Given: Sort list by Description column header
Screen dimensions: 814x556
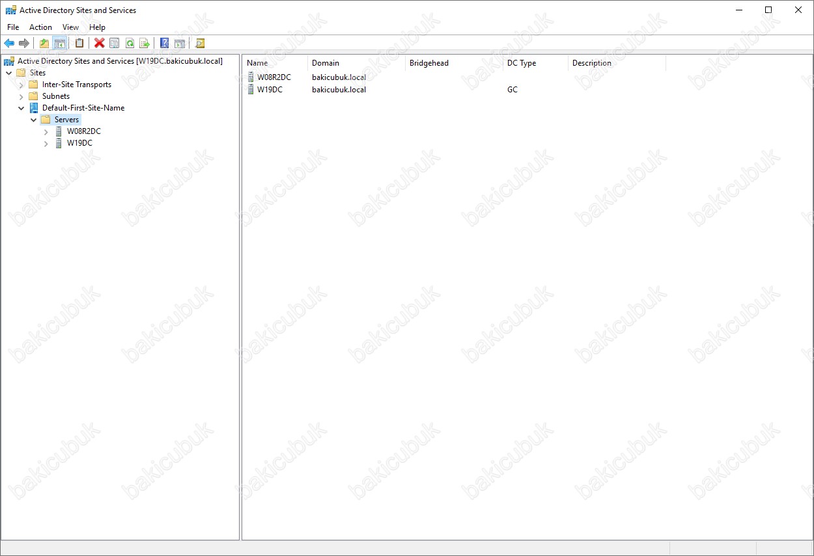Looking at the screenshot, I should pyautogui.click(x=617, y=63).
